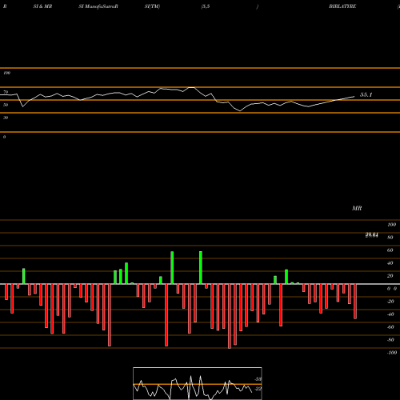Viewport: 400px width, 400px height.
Task: Click the MR axis label 80
Action: (x=390, y=238)
